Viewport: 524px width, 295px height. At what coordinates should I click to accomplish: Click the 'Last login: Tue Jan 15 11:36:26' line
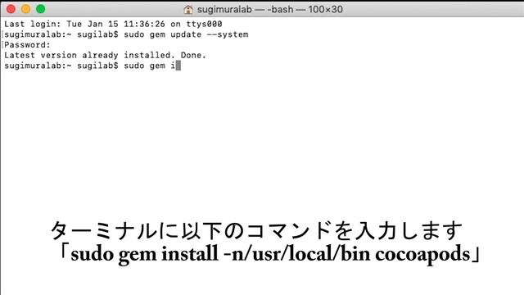tap(113, 24)
